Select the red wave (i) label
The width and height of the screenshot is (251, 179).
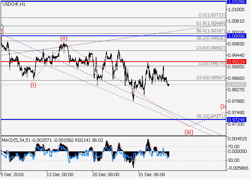33,85
